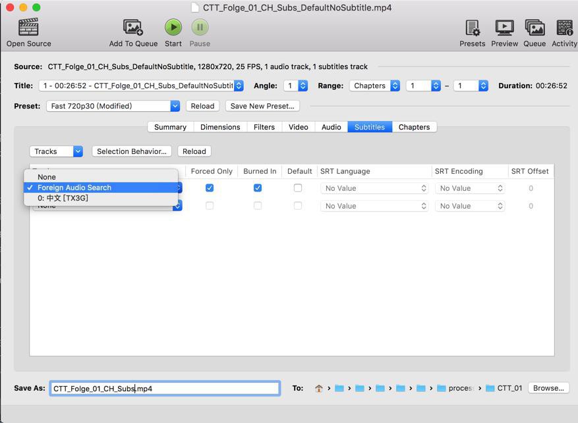Select Foreign Audio Search menu item
578x423 pixels.
(101, 187)
